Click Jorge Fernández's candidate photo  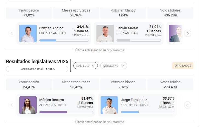point(109,105)
